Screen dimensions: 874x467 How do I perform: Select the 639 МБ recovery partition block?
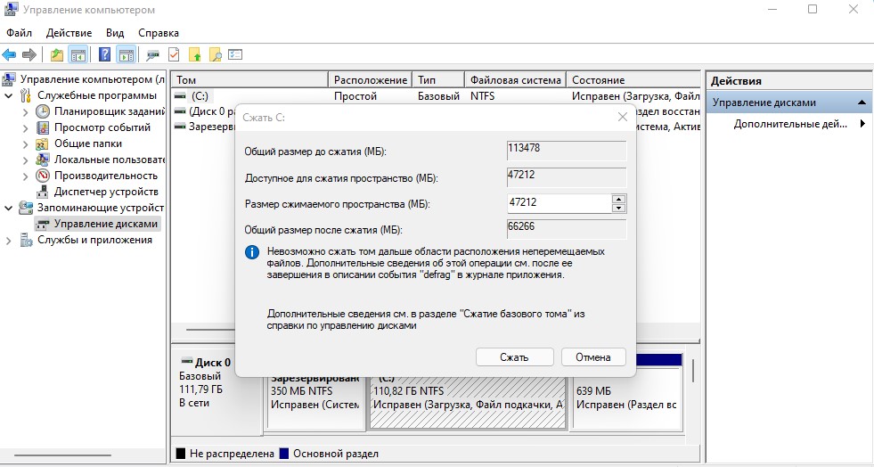pos(627,399)
